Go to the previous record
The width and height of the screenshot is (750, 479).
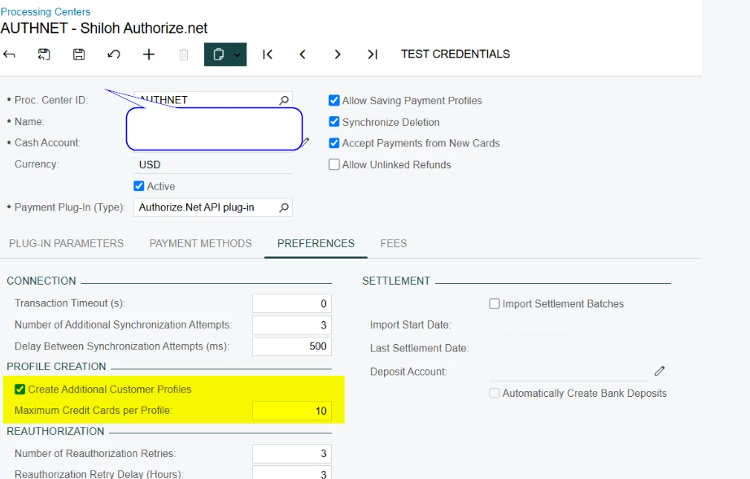point(303,54)
